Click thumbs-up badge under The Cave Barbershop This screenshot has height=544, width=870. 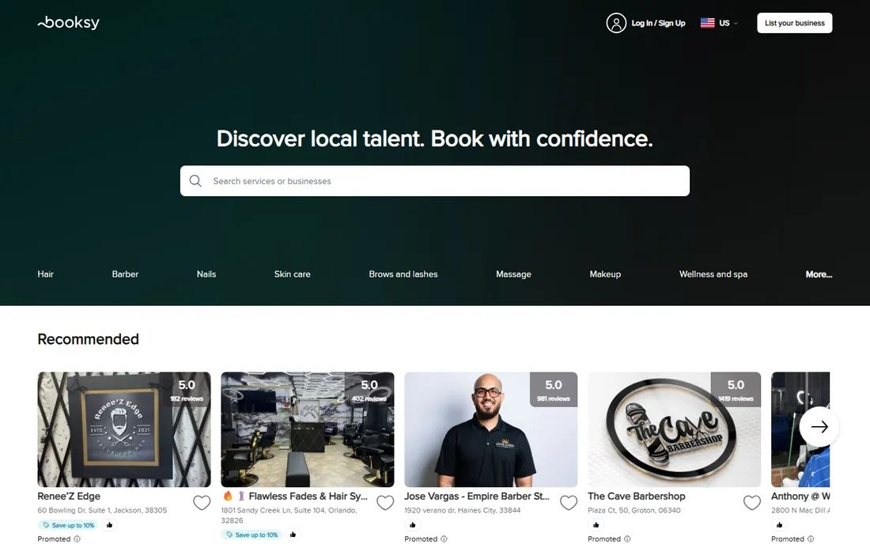point(596,524)
